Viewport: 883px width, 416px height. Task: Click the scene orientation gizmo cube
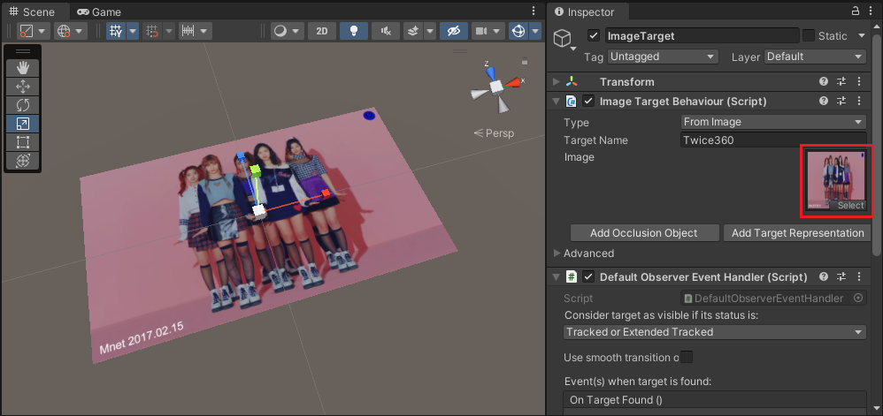coord(496,87)
